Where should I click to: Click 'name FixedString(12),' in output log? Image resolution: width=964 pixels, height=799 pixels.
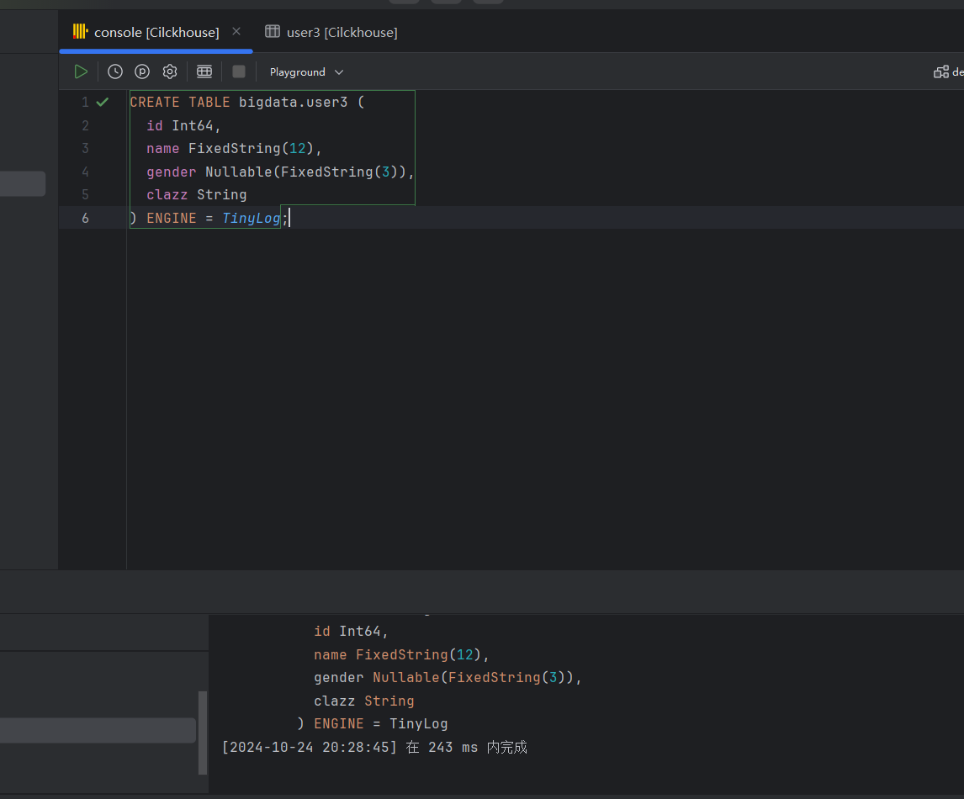pos(401,655)
